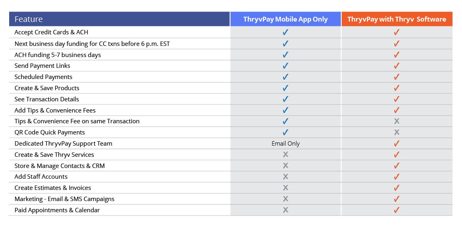Click gray X for Paid Appointments & Calendar
Screen dimensions: 462x227
point(285,210)
